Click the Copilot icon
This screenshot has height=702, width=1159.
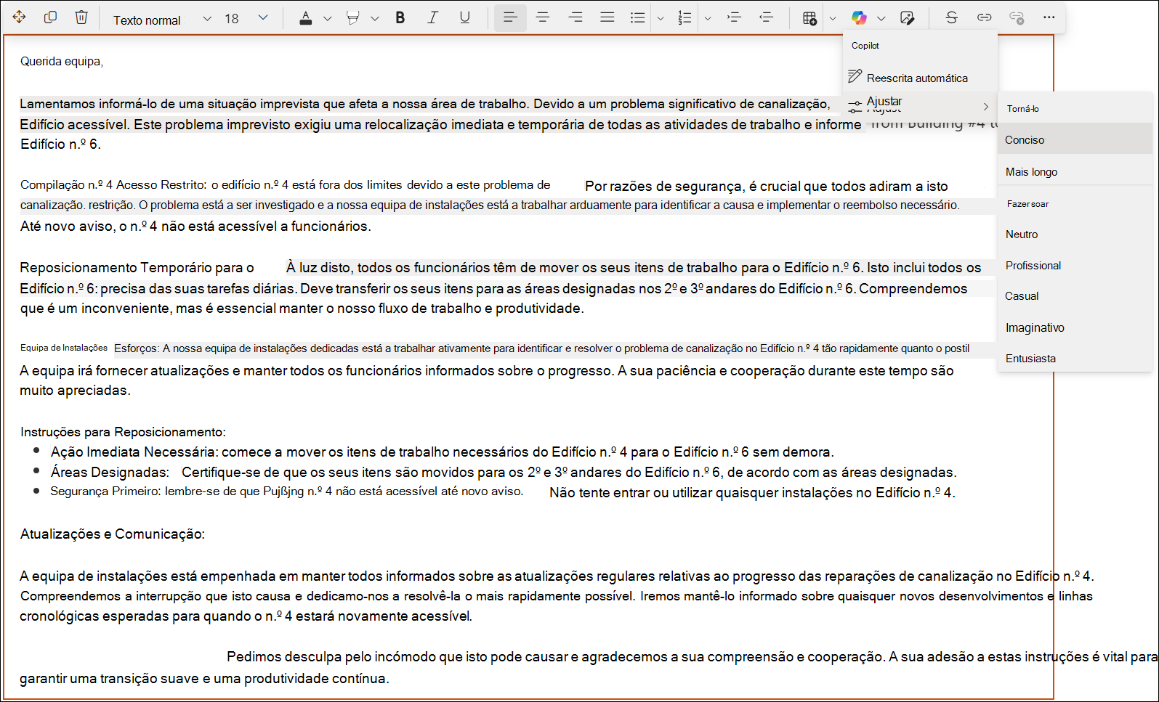(859, 18)
